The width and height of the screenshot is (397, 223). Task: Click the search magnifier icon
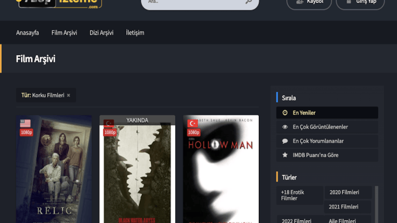point(249,2)
